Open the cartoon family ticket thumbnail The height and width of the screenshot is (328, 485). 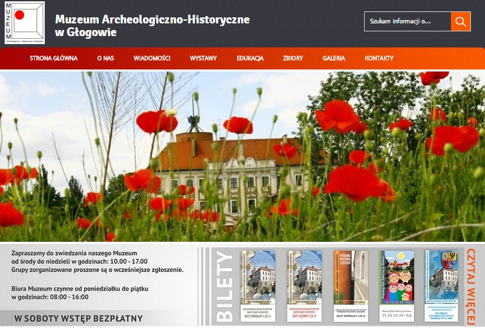pyautogui.click(x=397, y=286)
